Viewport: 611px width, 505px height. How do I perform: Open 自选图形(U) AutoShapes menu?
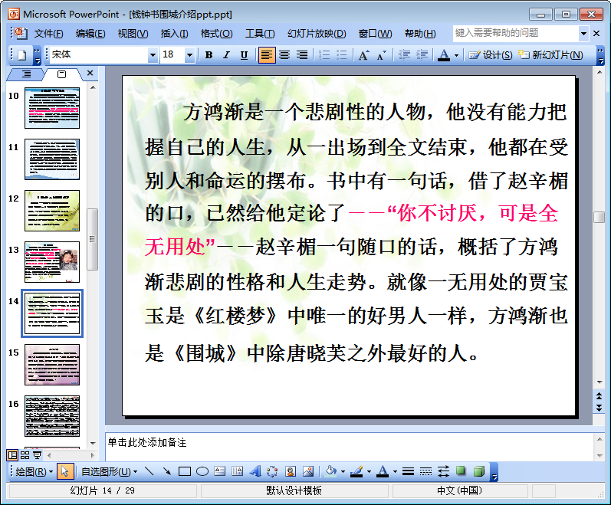[x=109, y=472]
